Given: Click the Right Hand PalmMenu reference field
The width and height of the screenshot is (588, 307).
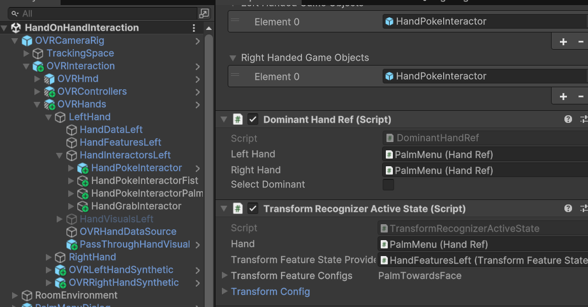Looking at the screenshot, I should pos(485,170).
